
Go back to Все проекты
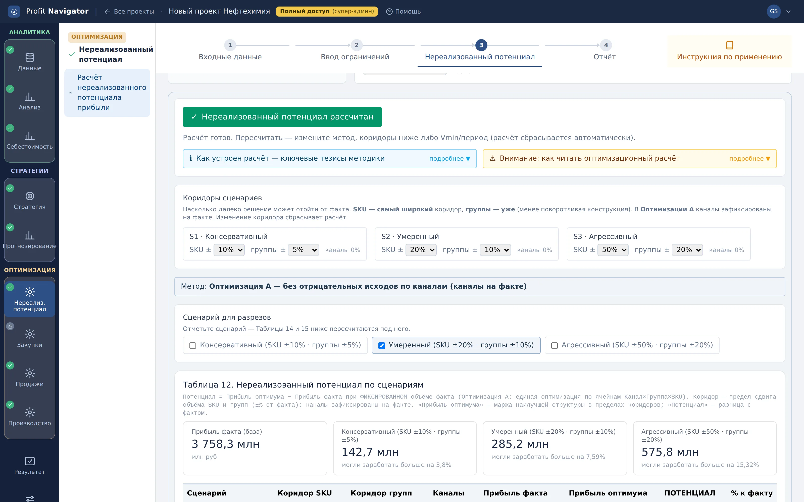129,12
